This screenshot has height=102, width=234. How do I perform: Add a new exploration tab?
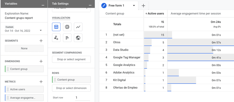143,6
